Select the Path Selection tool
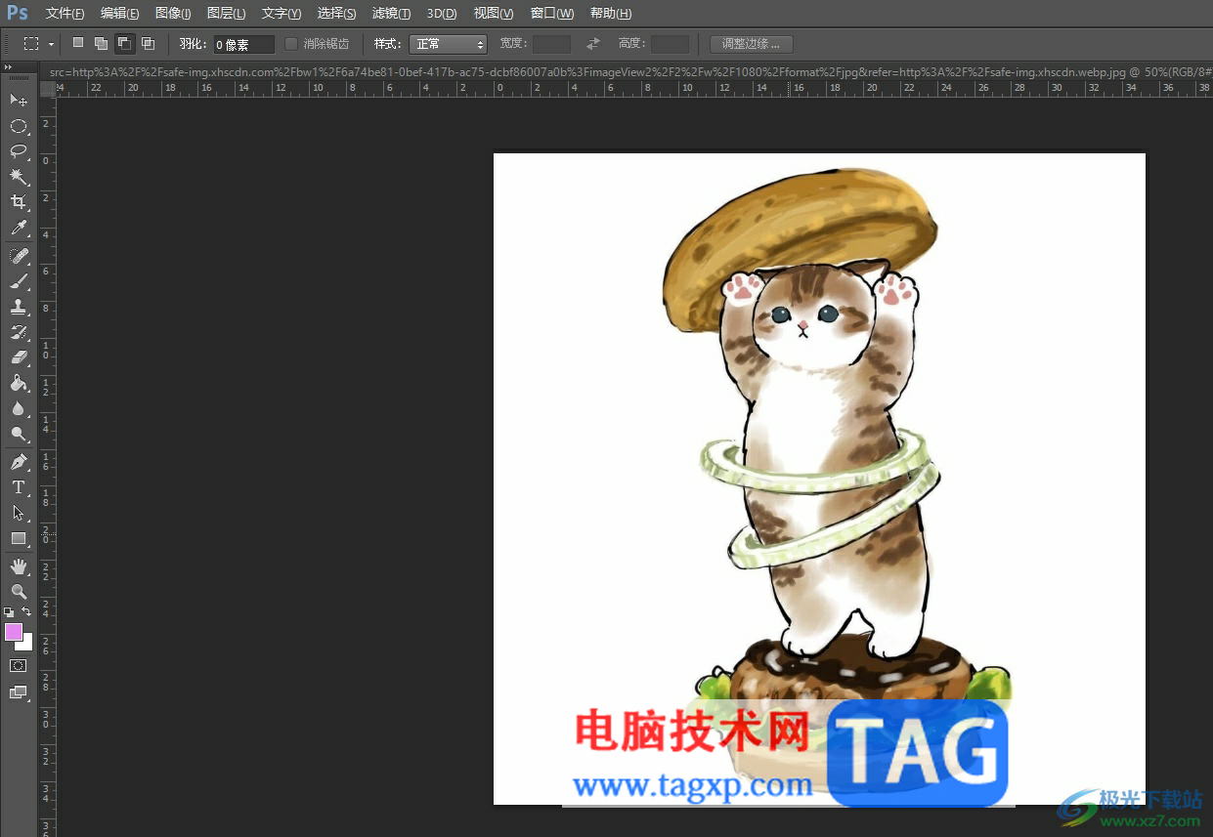The image size is (1213, 837). (x=19, y=513)
